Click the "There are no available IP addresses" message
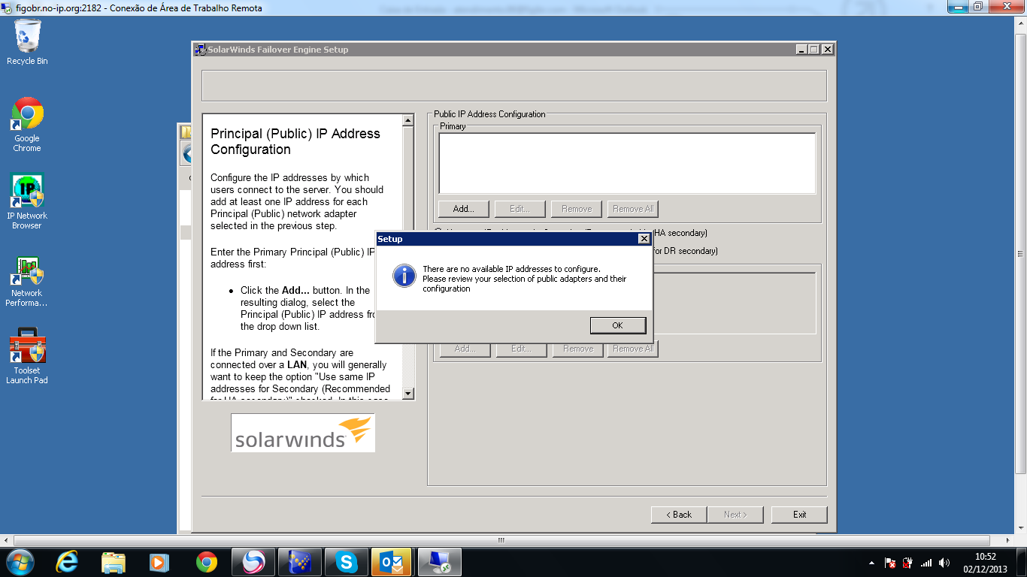The width and height of the screenshot is (1027, 577). click(x=525, y=279)
